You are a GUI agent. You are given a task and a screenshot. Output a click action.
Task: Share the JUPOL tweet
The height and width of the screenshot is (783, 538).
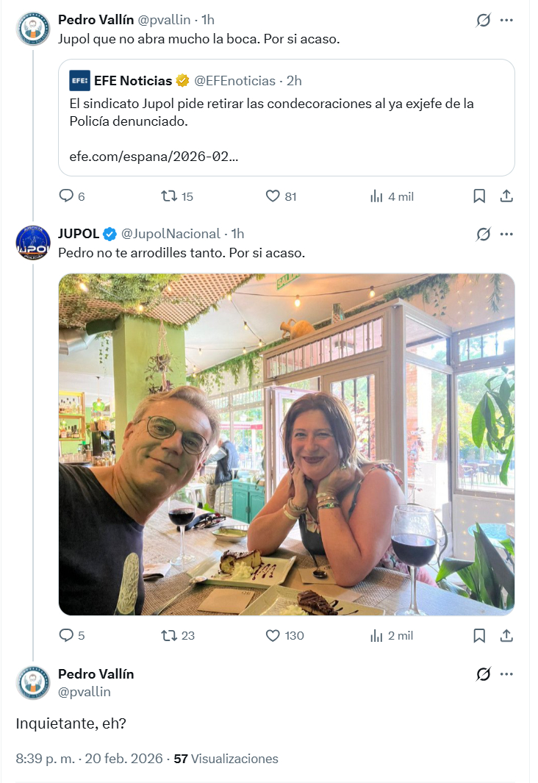point(506,635)
